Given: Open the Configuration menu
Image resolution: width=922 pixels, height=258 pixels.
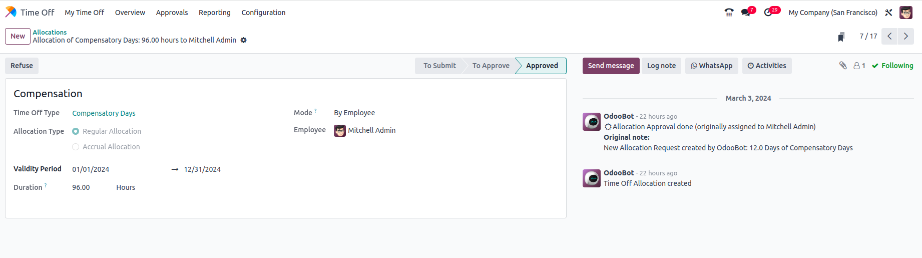Looking at the screenshot, I should (263, 13).
